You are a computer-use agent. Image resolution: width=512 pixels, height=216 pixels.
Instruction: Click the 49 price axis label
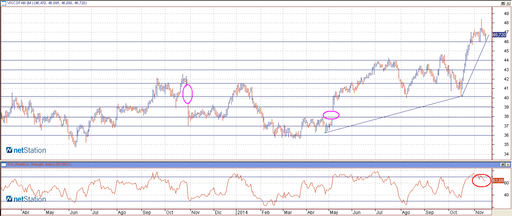506,13
